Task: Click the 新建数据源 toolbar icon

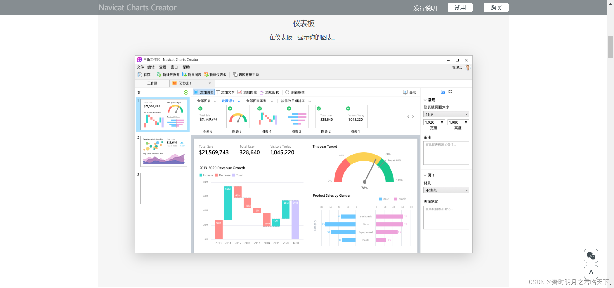Action: pos(159,75)
